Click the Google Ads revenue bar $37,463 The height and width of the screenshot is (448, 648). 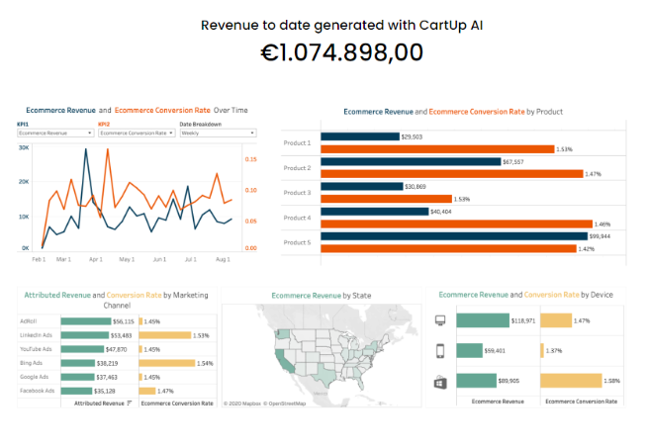(78, 377)
